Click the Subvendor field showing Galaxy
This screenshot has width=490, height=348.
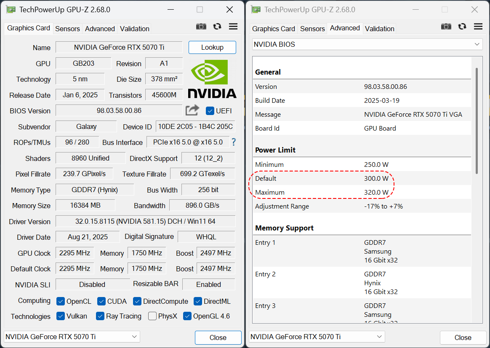(x=86, y=126)
